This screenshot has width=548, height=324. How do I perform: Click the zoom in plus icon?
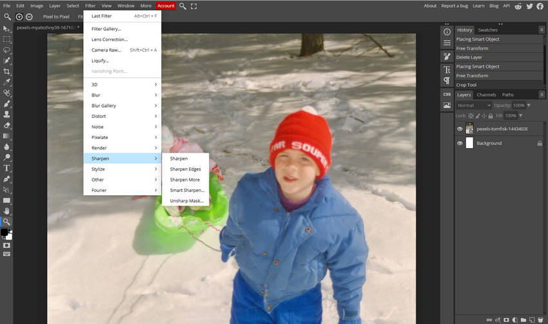19,16
